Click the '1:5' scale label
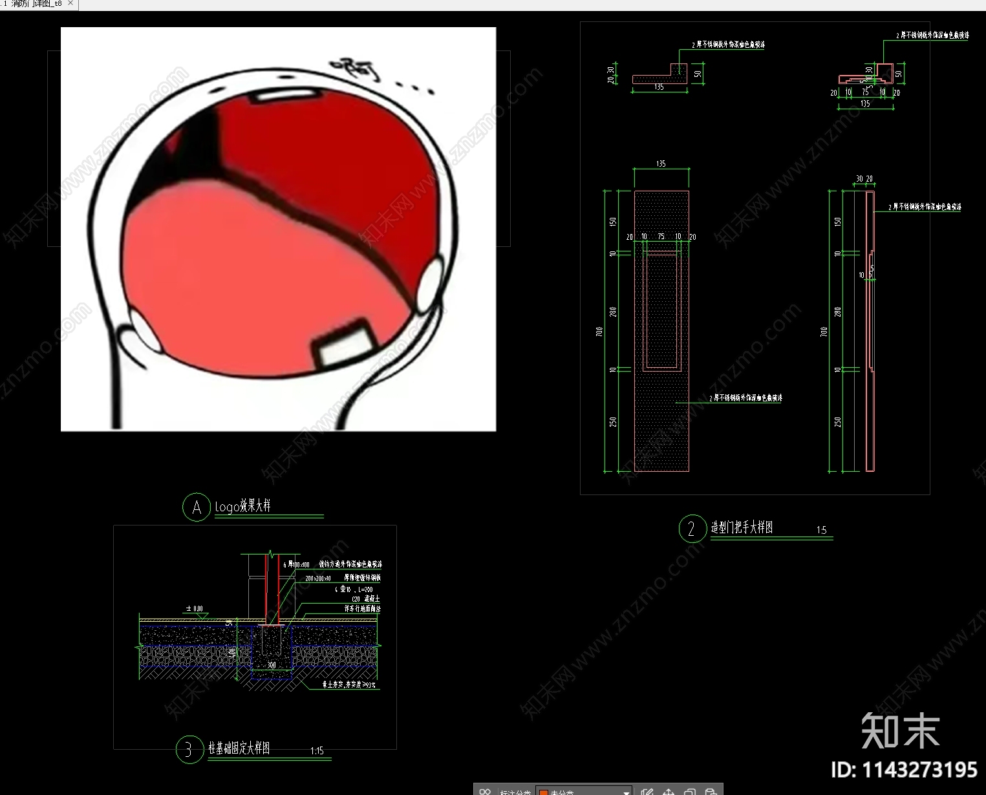 tap(821, 530)
